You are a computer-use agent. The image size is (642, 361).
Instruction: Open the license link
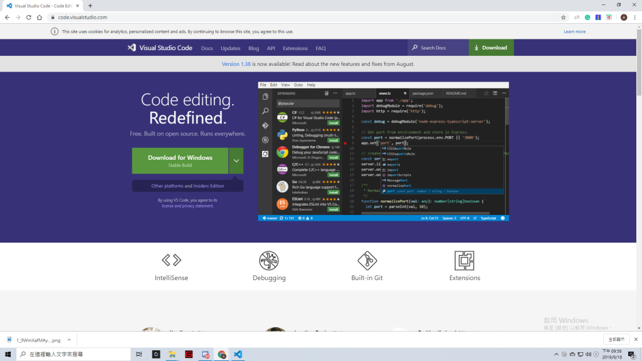[167, 206]
